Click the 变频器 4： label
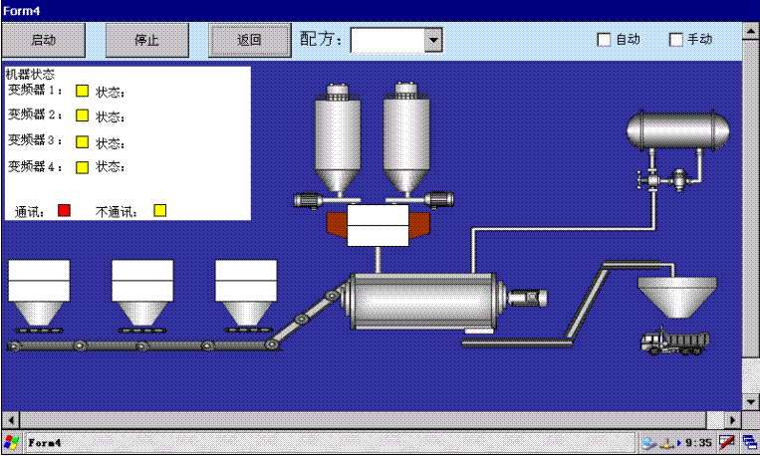 pyautogui.click(x=35, y=166)
